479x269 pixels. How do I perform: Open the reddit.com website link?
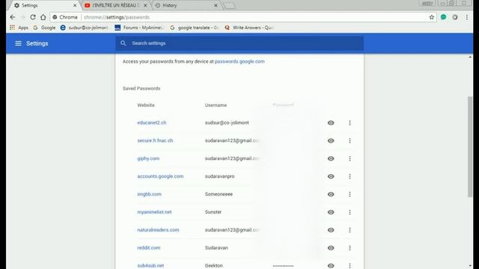(x=149, y=248)
